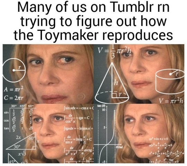Select the 45° triangle at bottom left
This screenshot has width=187, height=166.
[13, 158]
